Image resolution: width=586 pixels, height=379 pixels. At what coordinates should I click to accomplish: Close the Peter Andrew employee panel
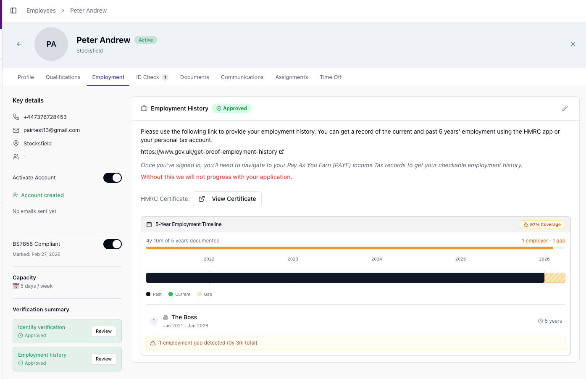[x=573, y=44]
